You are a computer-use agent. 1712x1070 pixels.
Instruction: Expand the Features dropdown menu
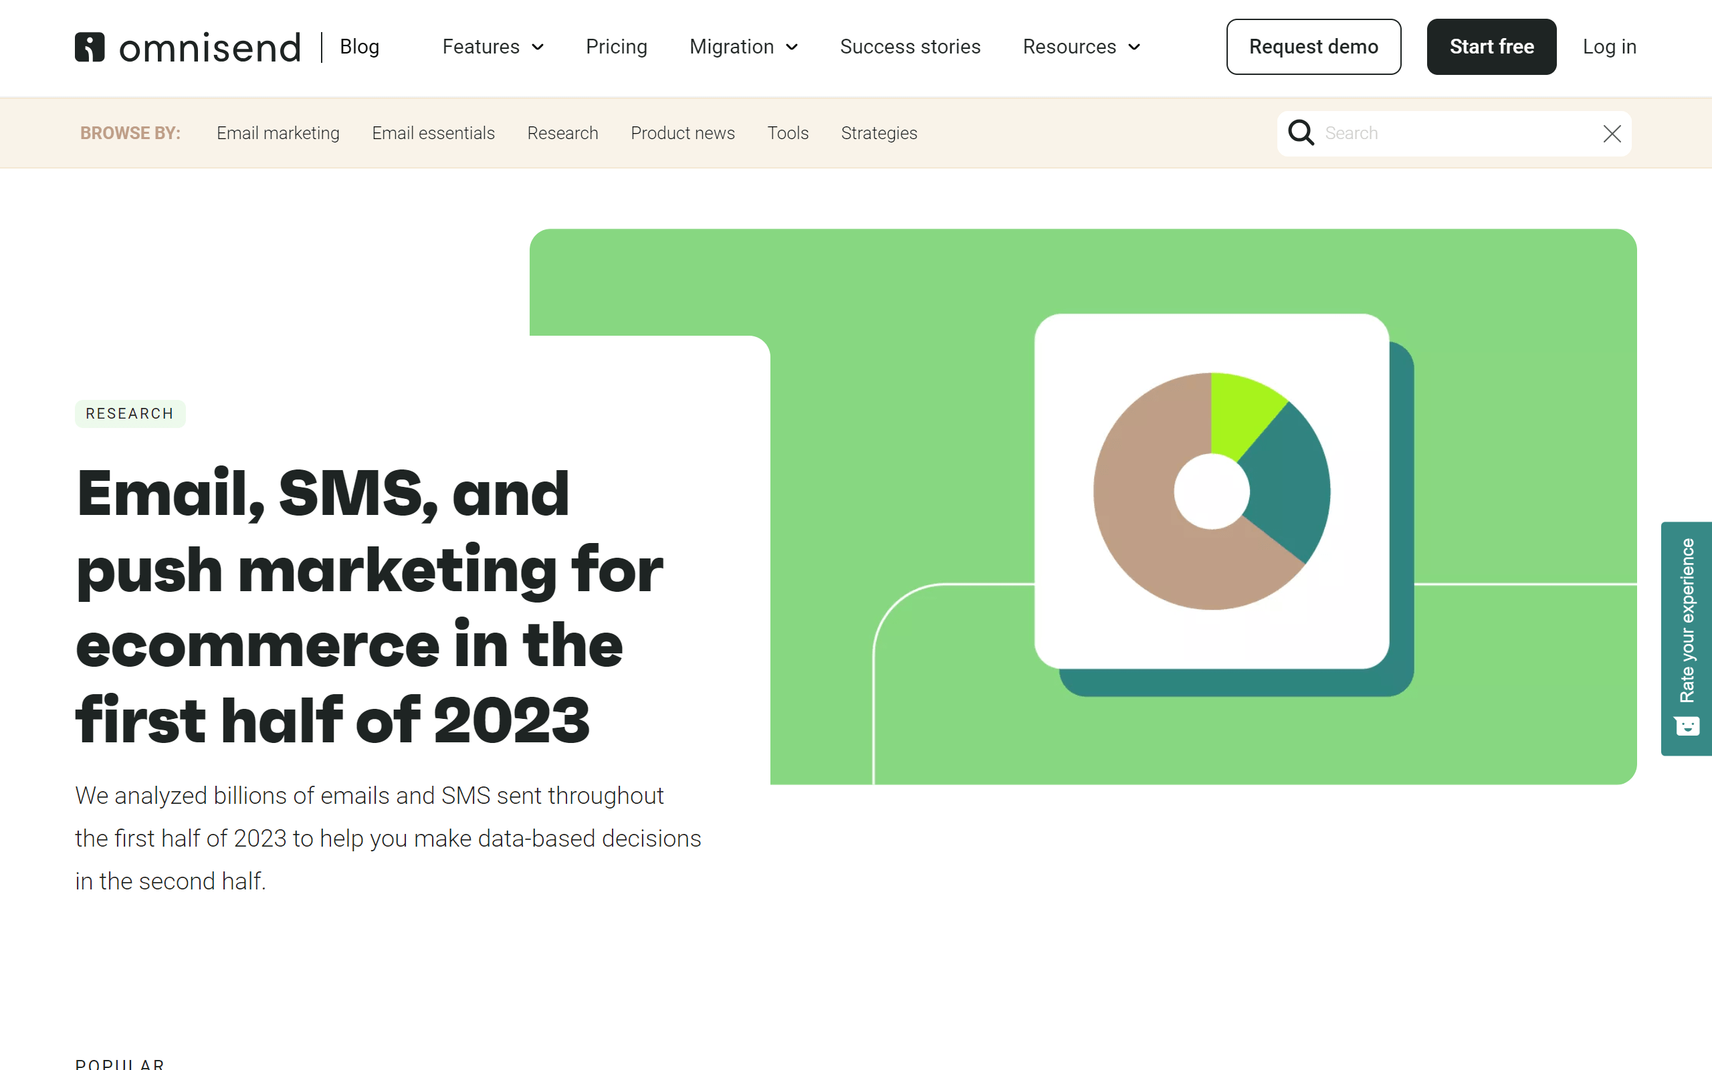pyautogui.click(x=492, y=47)
